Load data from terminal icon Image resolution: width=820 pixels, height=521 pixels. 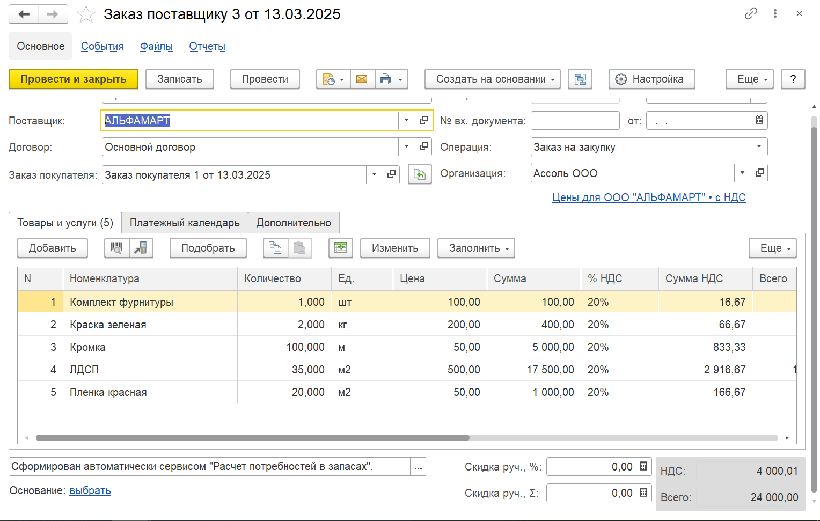coord(141,248)
